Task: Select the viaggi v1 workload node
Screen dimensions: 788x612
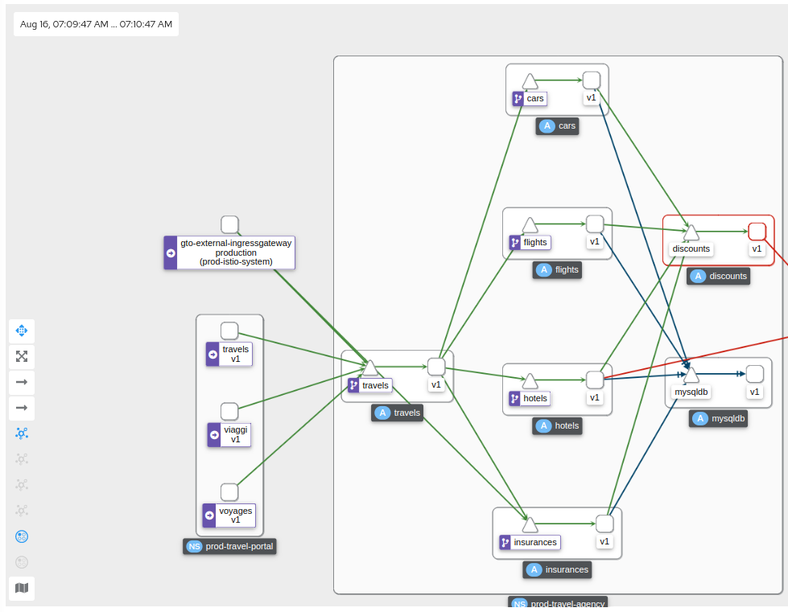Action: click(229, 412)
